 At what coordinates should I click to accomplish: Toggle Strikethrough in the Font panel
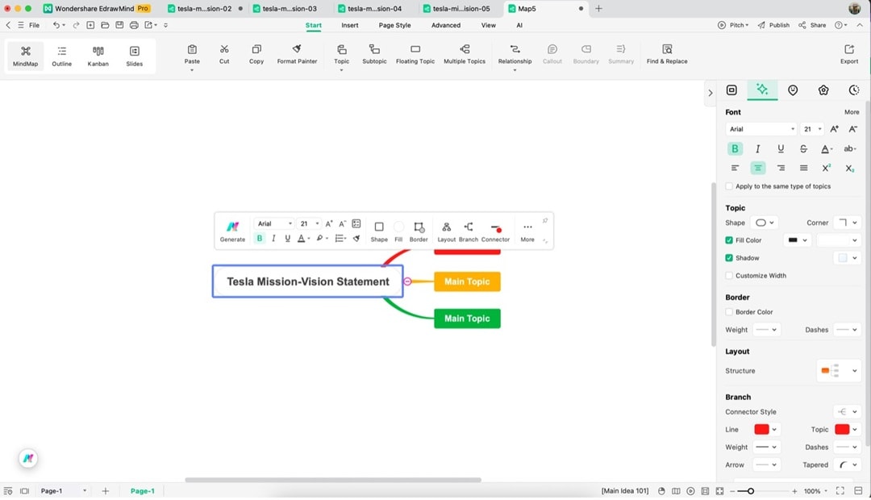[803, 148]
